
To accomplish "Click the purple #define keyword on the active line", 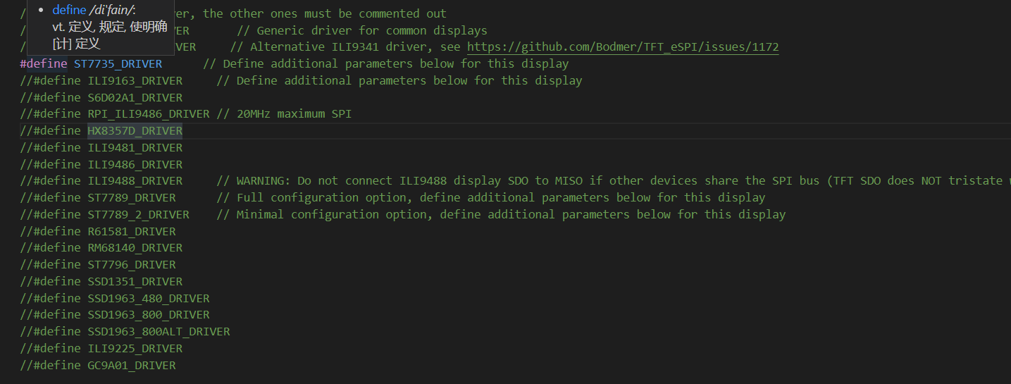I will click(x=44, y=64).
